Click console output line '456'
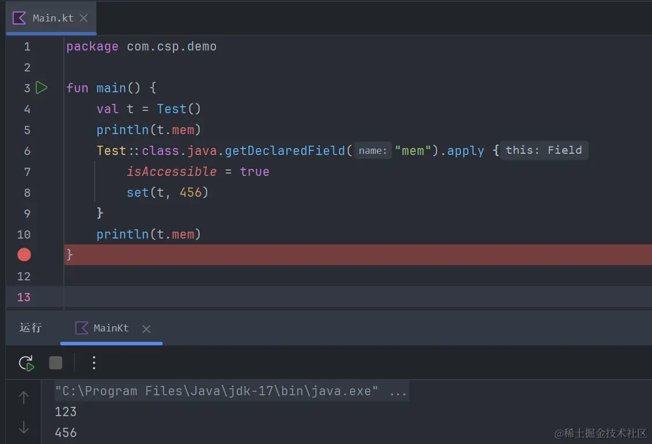This screenshot has width=652, height=444. tap(66, 433)
